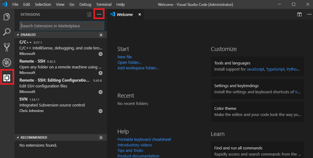Open Printable keyboard cheatsheet link
Viewport: 313px width, 158px height.
tap(144, 139)
